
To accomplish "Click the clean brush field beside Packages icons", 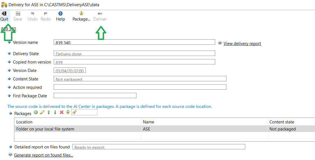I will click(x=84, y=112).
